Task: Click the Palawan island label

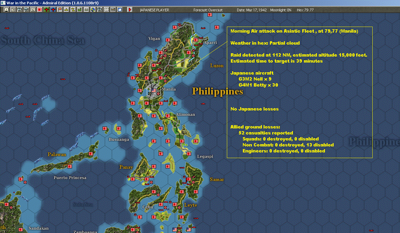Action: point(57,154)
